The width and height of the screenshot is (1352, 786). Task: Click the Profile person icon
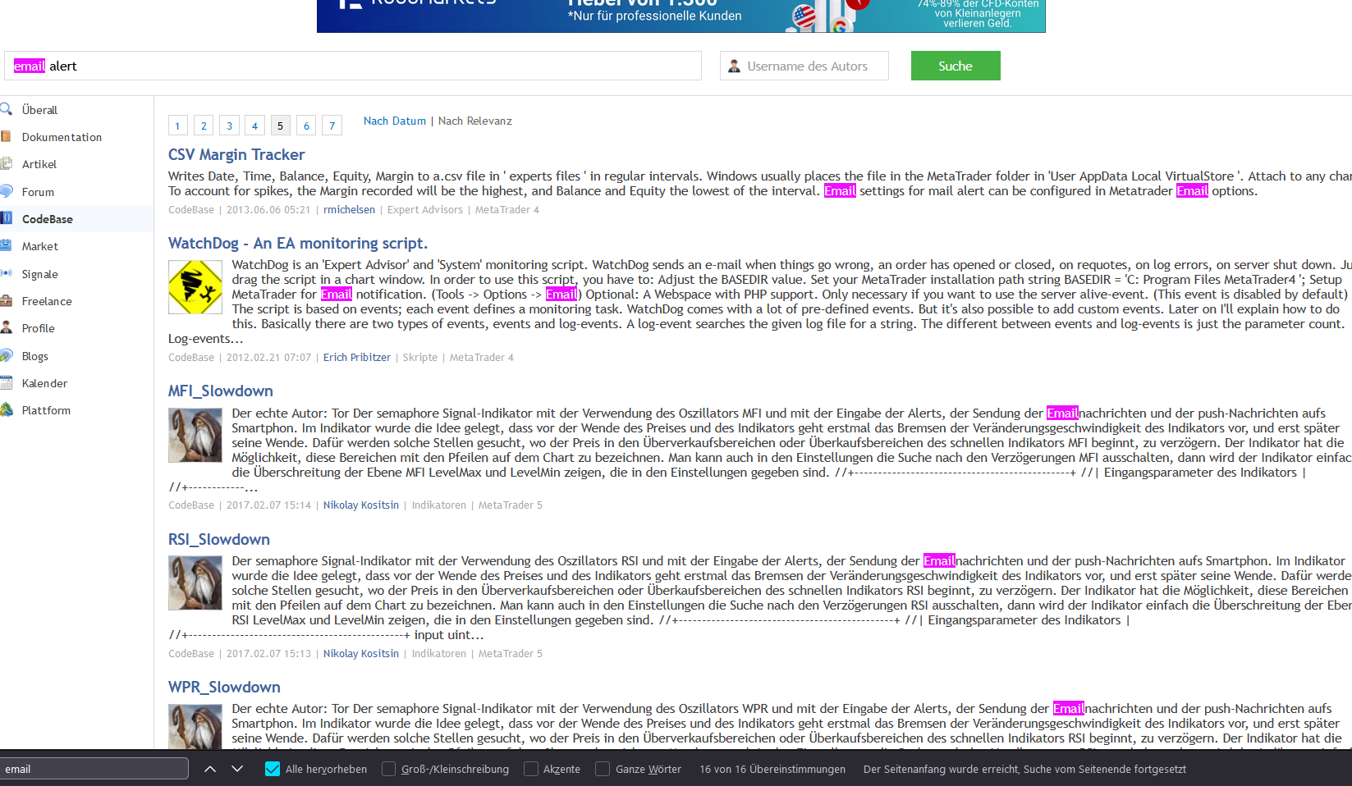(x=6, y=327)
